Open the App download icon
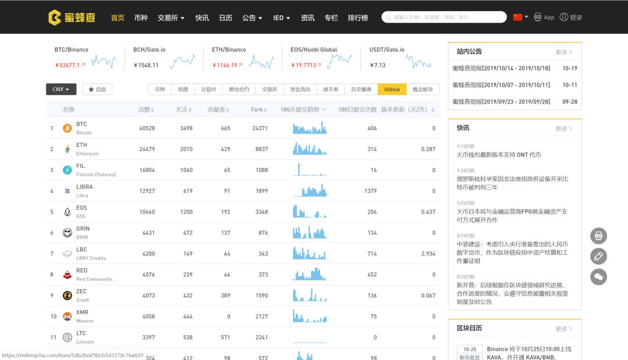Screen dimensions: 628x360 (538, 17)
